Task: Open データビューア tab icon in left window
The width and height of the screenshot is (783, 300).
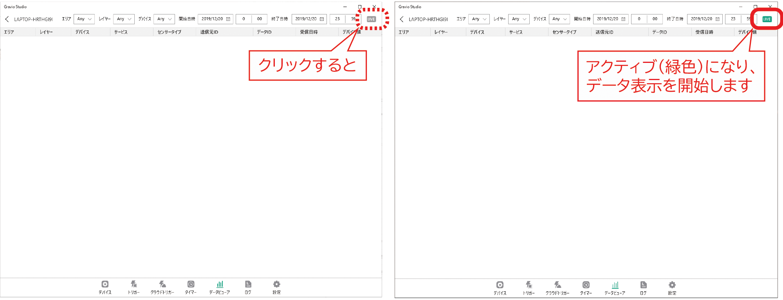Action: click(220, 284)
